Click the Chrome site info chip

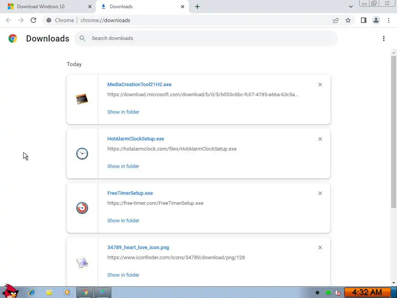60,20
